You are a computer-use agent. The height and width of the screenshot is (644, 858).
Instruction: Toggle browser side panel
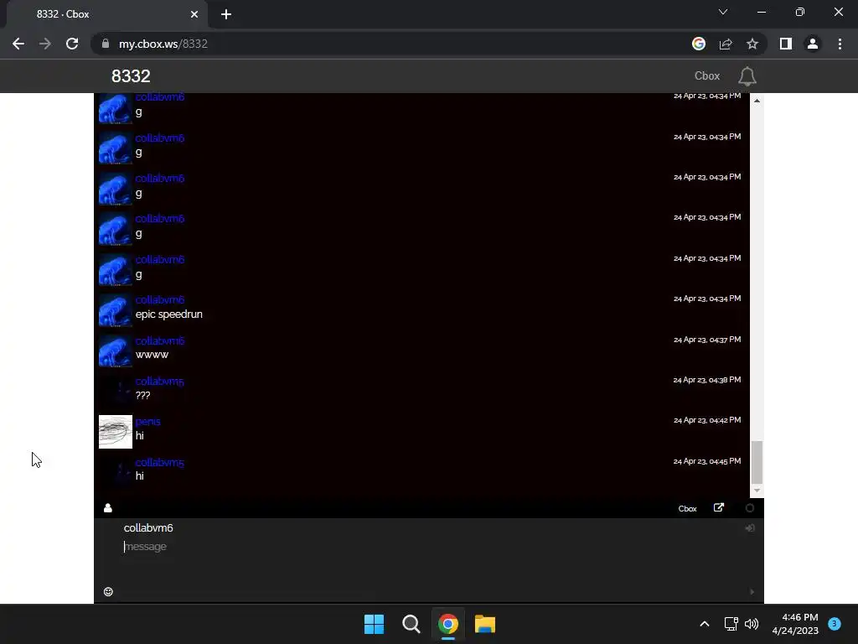(786, 44)
